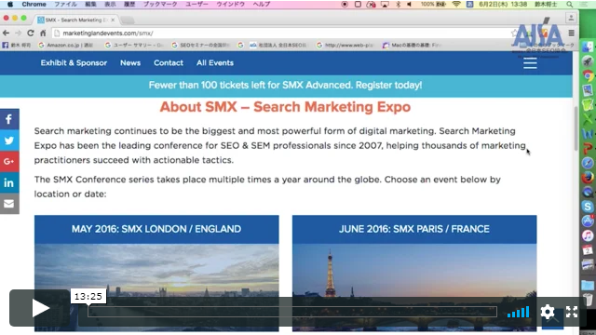This screenshot has height=335, width=596.
Task: Open Exhibit & Sponsor nav link
Action: pos(74,63)
